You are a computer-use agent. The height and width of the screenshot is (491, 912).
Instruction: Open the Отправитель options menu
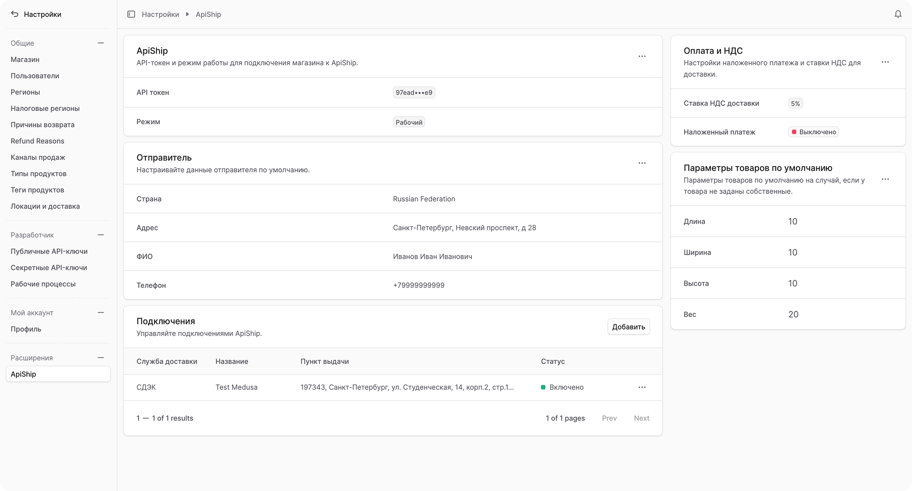[x=642, y=163]
